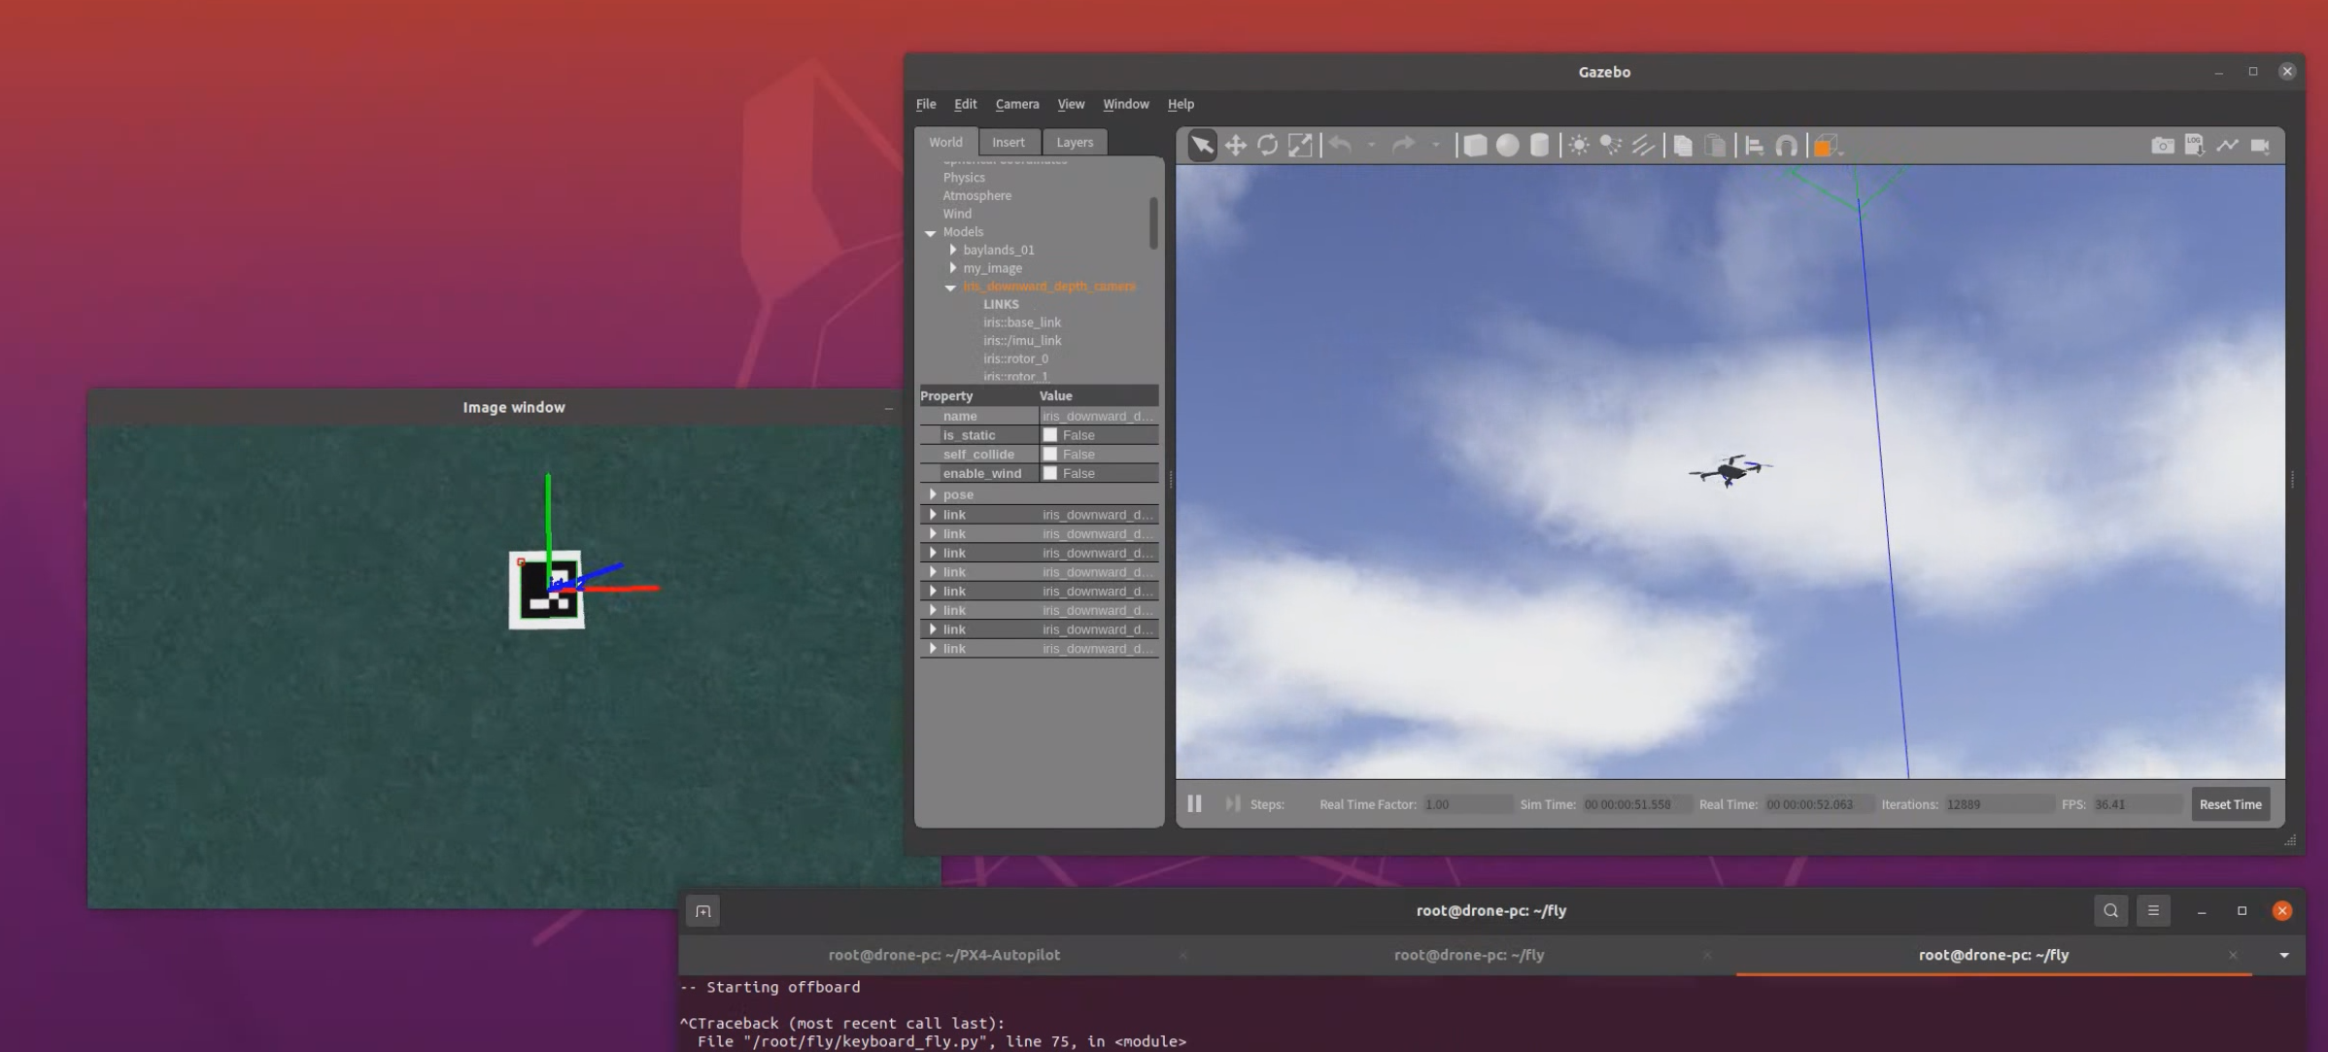The width and height of the screenshot is (2328, 1052).
Task: Expand the my_image model
Action: pos(953,268)
